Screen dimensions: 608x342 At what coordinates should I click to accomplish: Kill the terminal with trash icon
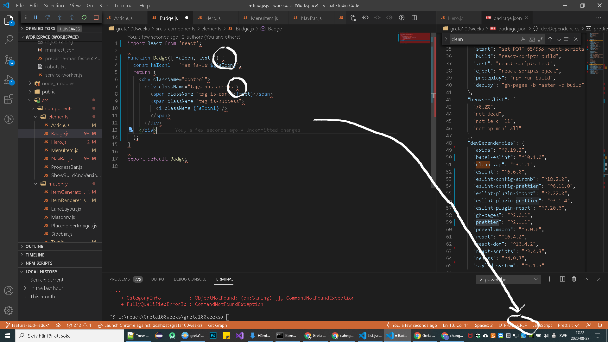point(574,279)
